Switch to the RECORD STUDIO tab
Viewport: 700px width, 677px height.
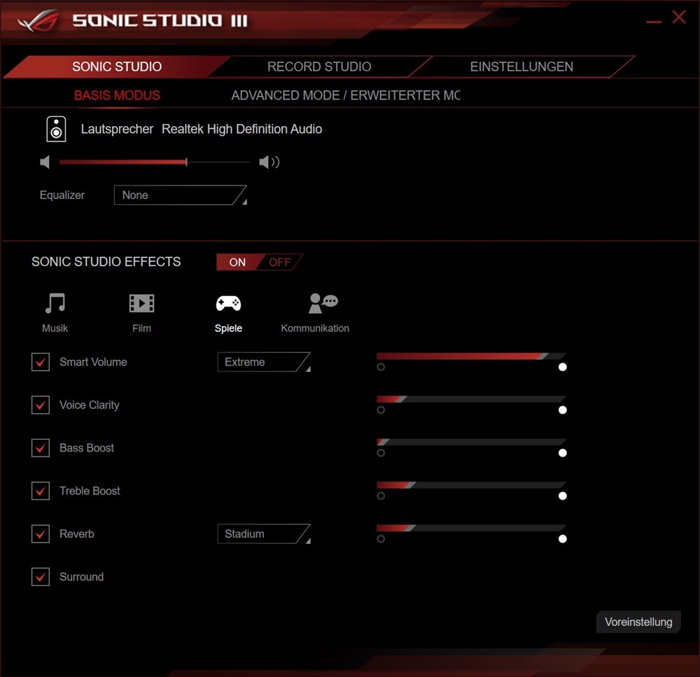pos(319,67)
